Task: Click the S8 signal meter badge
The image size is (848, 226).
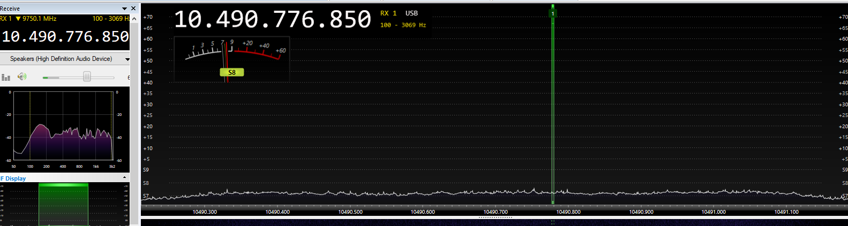Action: 231,73
